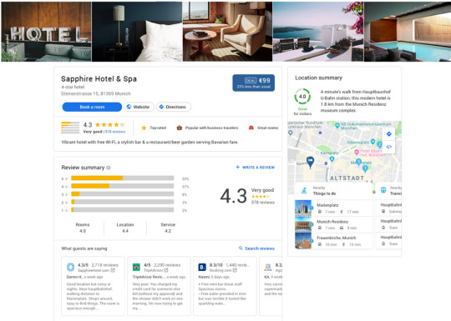Click the magnifier icon by Search reviews

(x=241, y=248)
